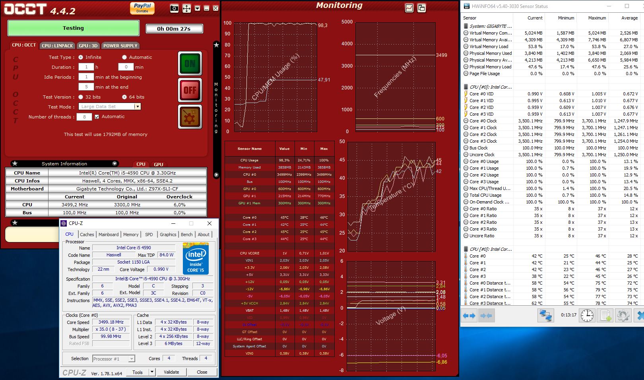Open CPU-Z About tab
Image resolution: width=644 pixels, height=380 pixels.
204,235
